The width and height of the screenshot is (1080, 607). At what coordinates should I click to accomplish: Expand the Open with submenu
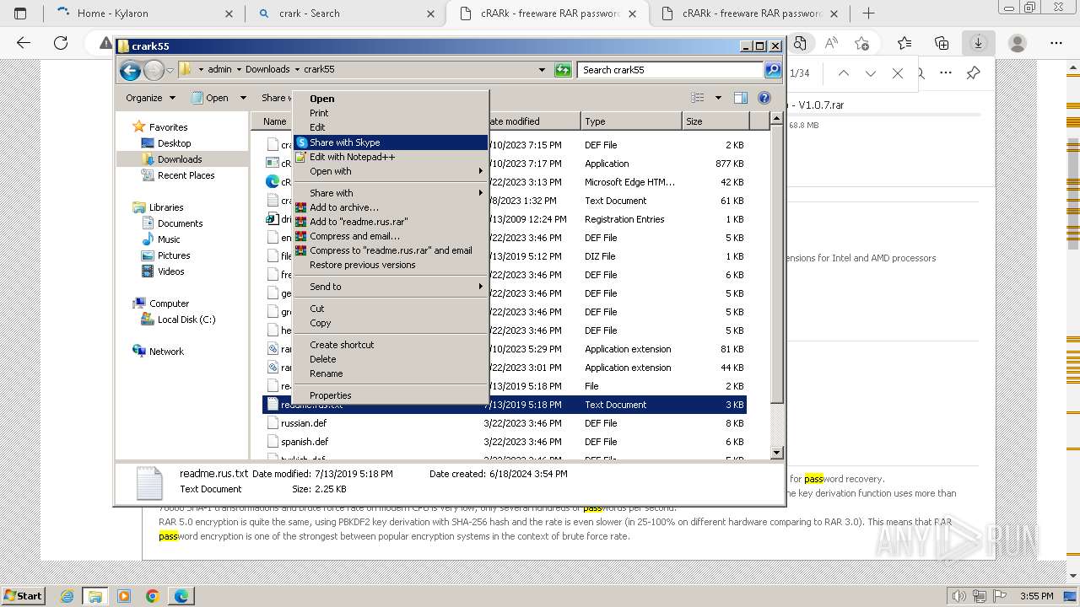(390, 171)
